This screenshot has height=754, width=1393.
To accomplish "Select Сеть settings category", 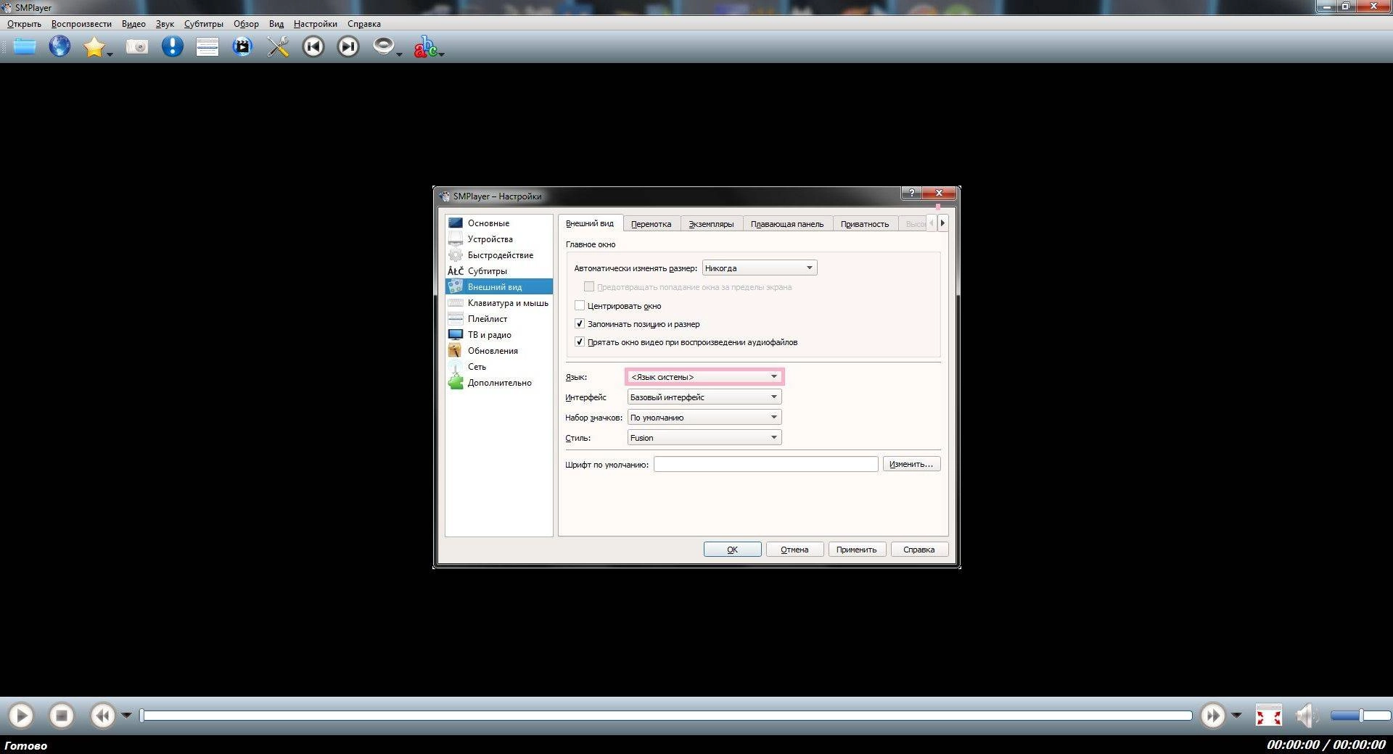I will click(x=499, y=367).
